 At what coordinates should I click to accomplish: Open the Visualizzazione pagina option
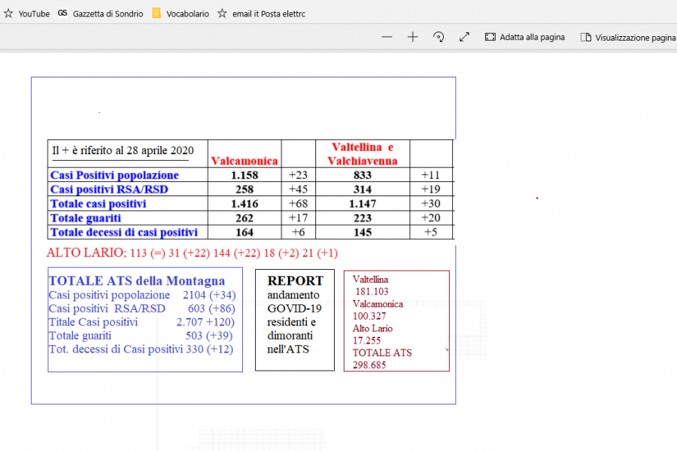(x=628, y=38)
